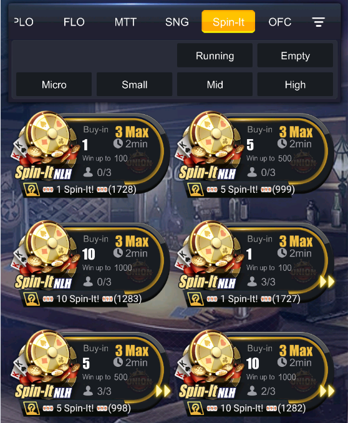Click help icon on 10 Spin-It! (1283)
This screenshot has height=423, width=348.
[32, 299]
